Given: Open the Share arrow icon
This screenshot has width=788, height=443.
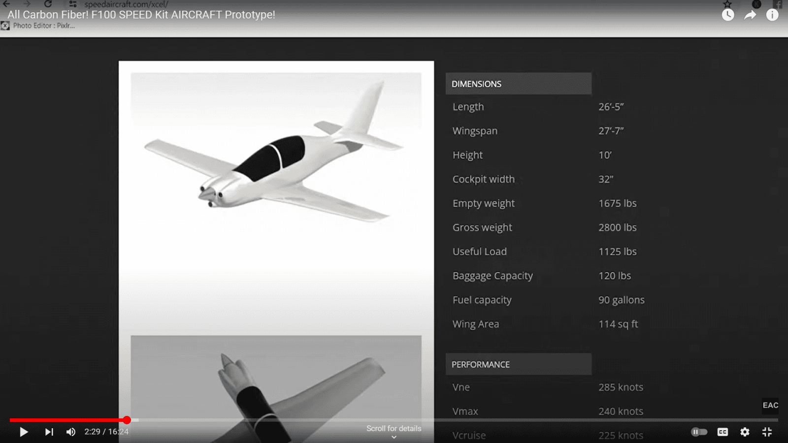Looking at the screenshot, I should [x=750, y=15].
